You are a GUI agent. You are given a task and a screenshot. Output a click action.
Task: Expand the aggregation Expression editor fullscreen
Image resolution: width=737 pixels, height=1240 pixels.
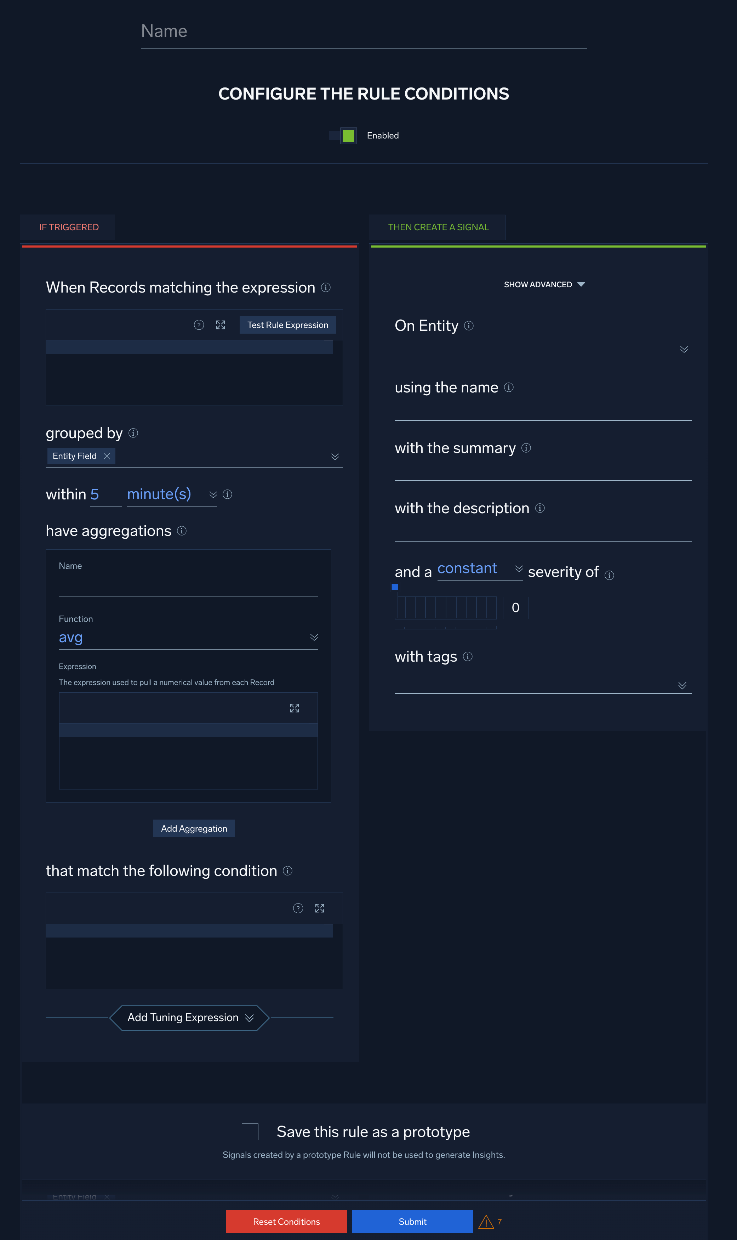[295, 708]
